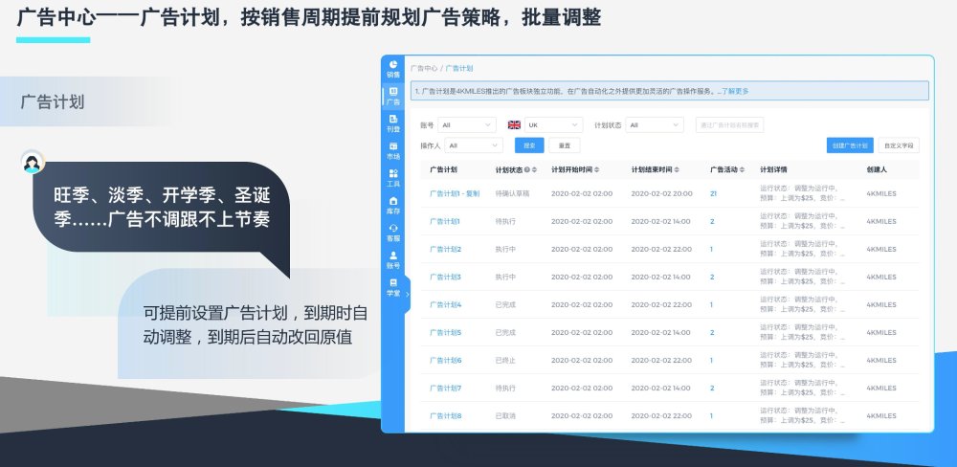Open the 操作人 All dropdown
The width and height of the screenshot is (957, 467).
[474, 145]
